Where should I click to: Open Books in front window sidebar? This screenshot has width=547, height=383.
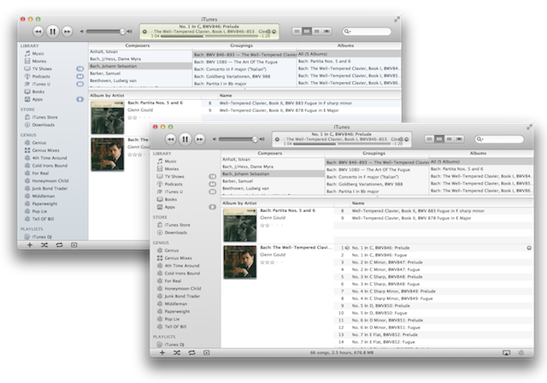point(170,199)
